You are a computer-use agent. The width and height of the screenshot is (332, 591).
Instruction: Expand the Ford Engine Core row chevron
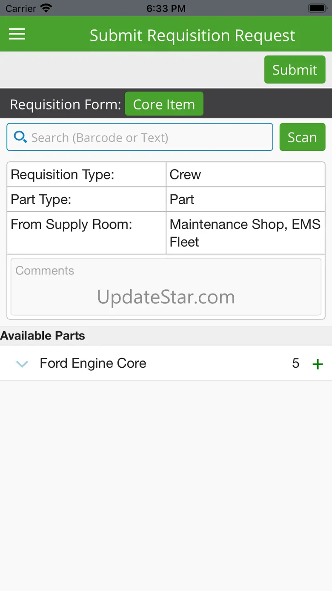coord(22,364)
